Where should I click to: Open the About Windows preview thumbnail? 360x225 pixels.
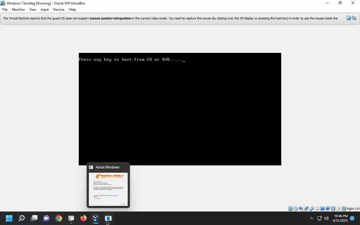pyautogui.click(x=108, y=189)
